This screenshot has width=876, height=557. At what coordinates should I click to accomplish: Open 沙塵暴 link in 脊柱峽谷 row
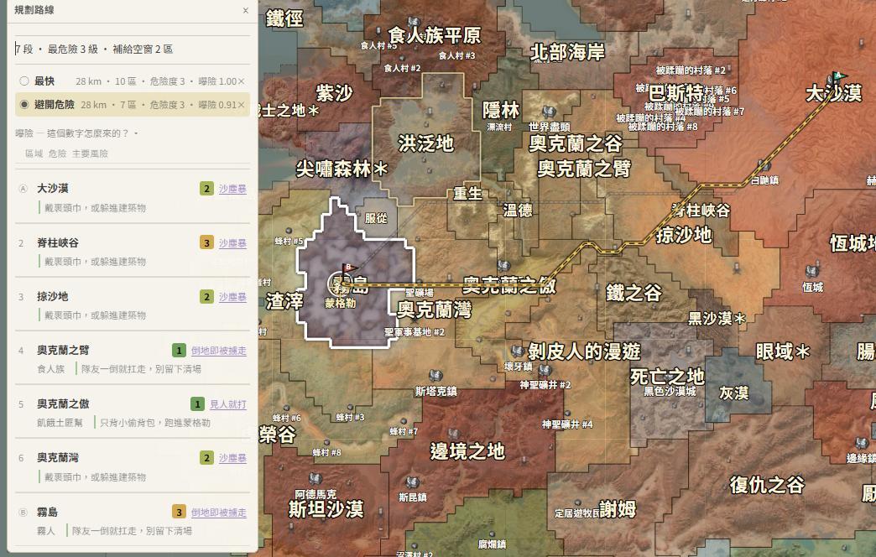pos(232,243)
